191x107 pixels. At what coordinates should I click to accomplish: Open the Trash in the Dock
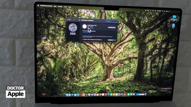(145, 94)
